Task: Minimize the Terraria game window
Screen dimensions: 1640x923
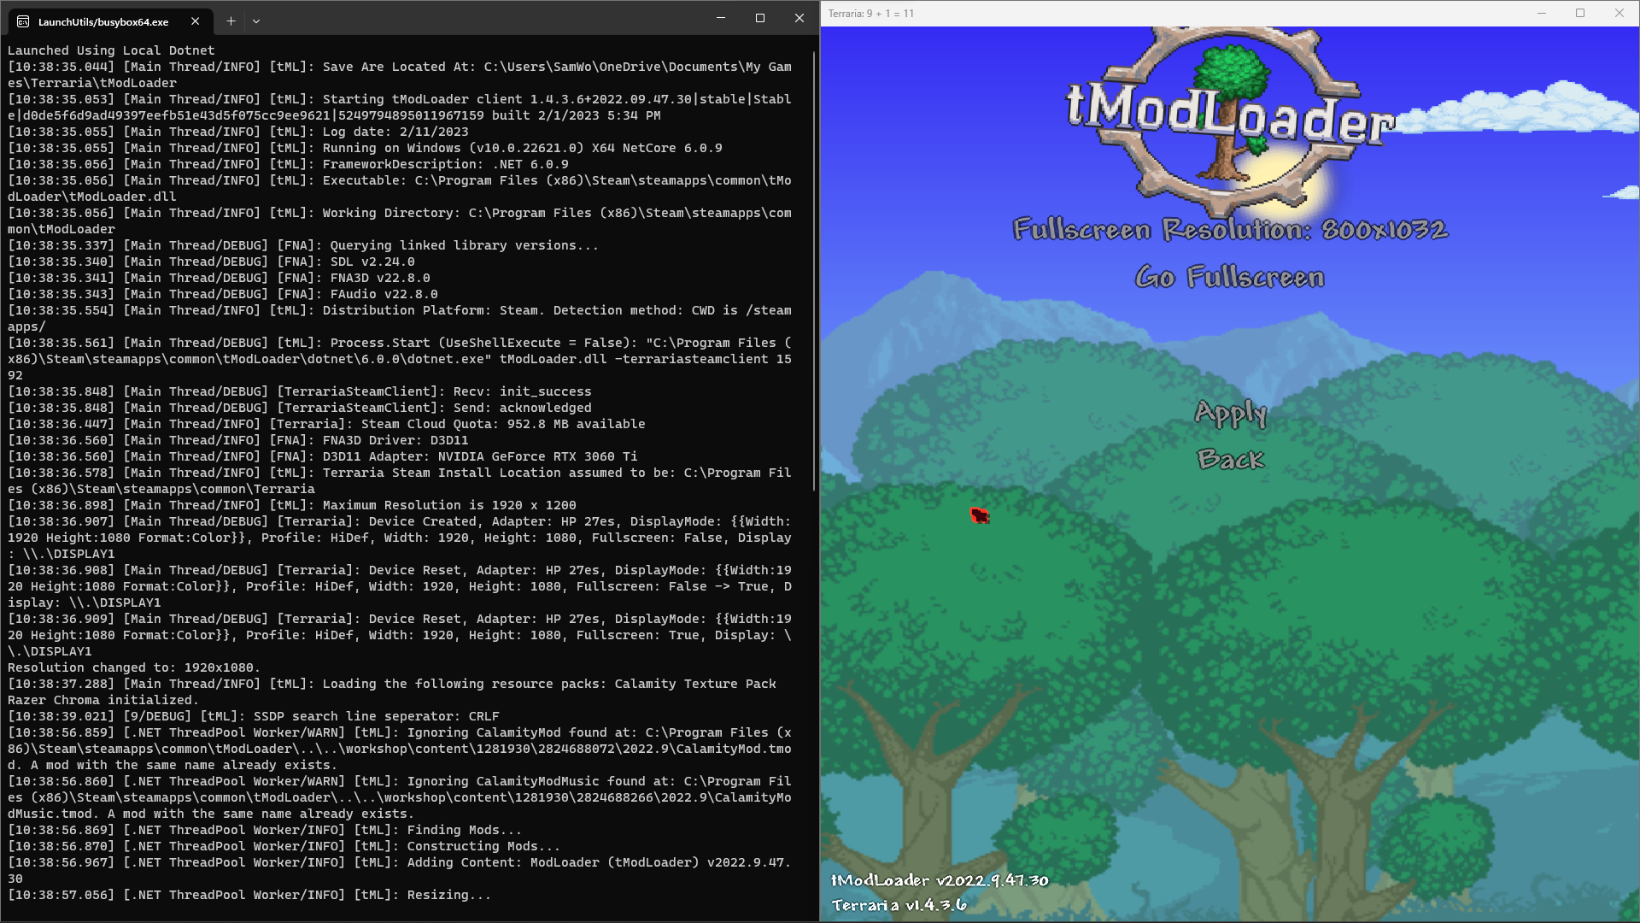Action: point(1542,13)
